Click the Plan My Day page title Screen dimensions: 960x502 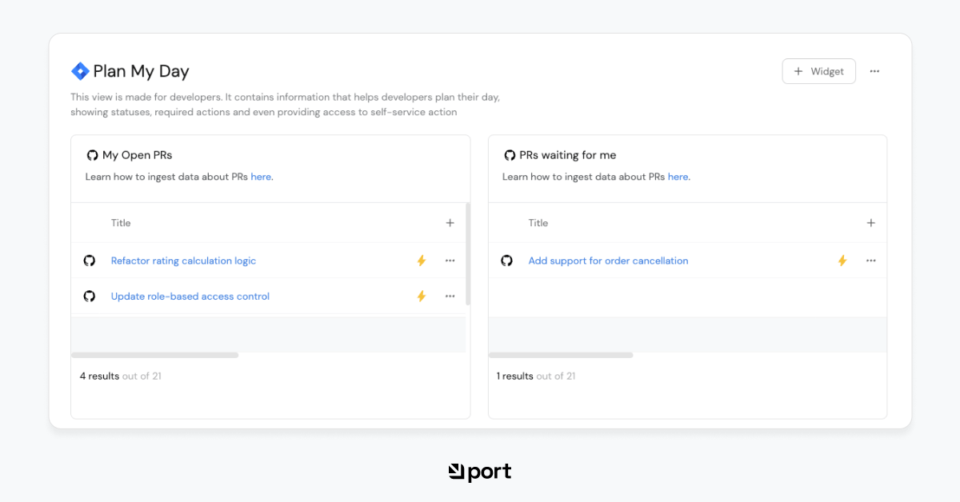(141, 71)
